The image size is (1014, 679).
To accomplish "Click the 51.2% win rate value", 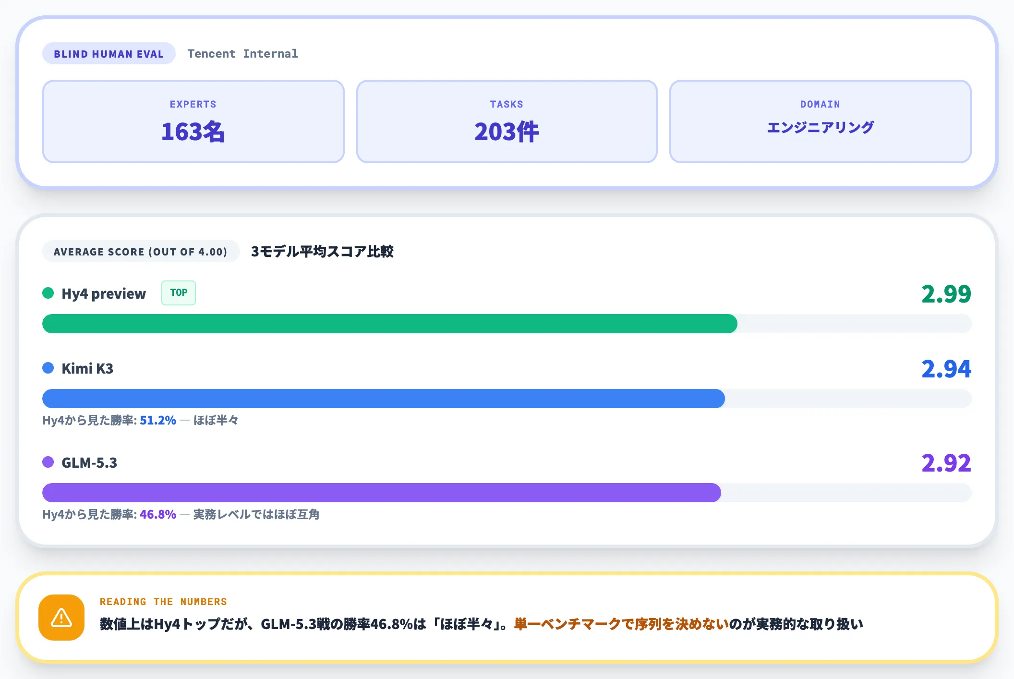I will 158,420.
